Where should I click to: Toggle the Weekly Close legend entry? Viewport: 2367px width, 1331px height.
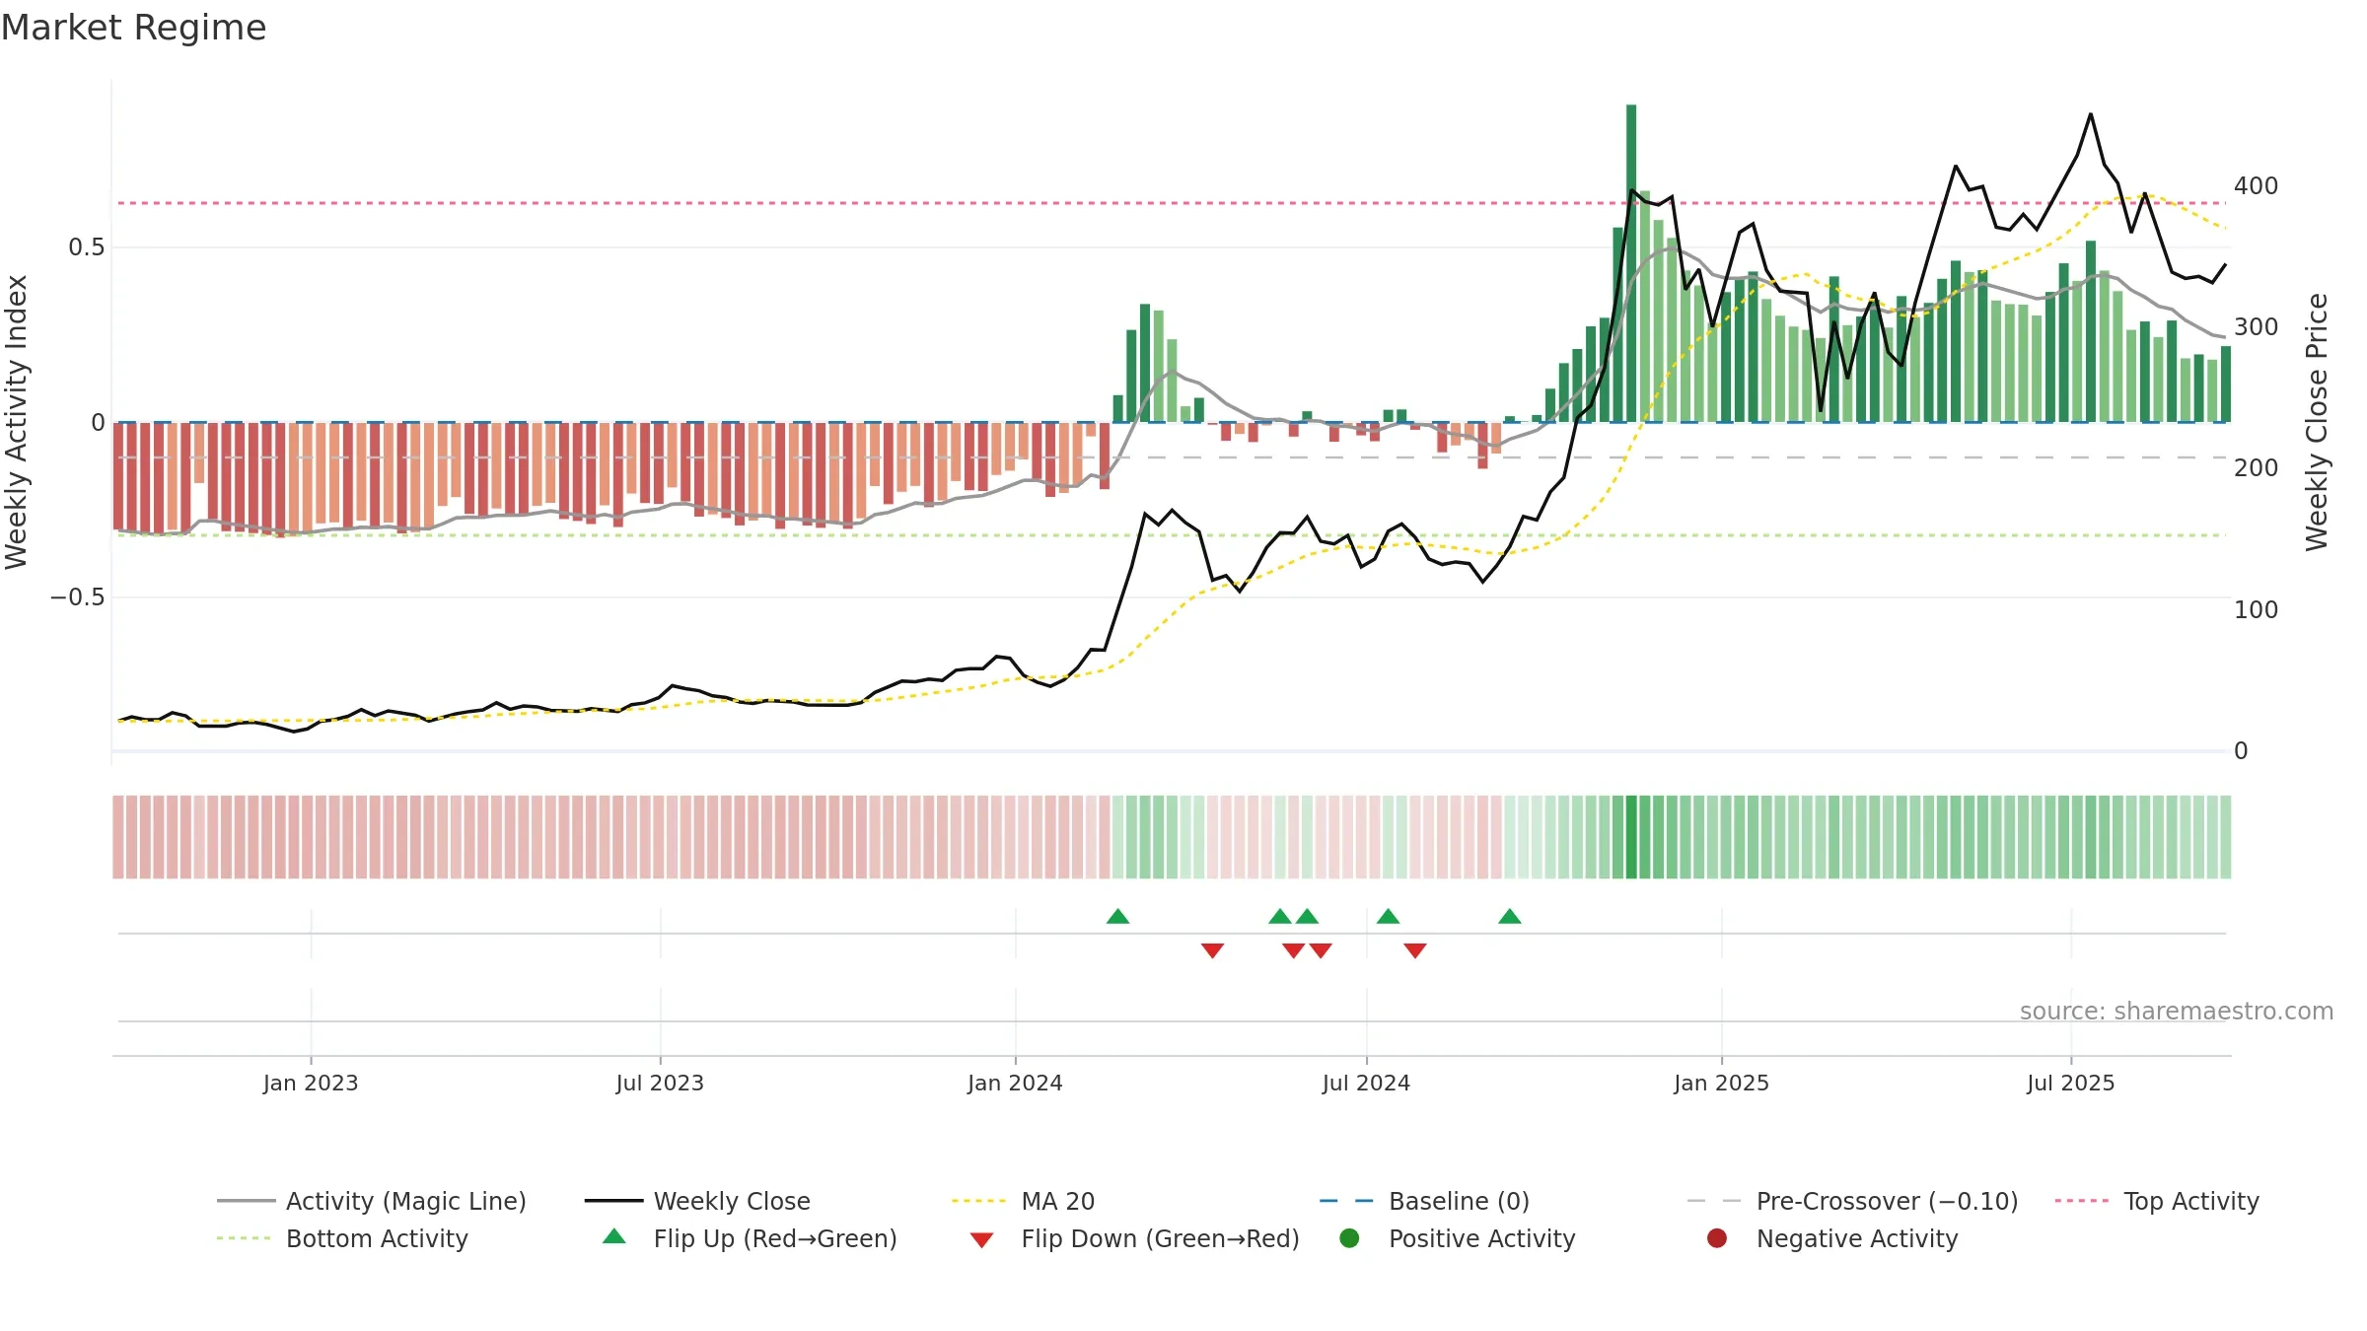[x=697, y=1201]
